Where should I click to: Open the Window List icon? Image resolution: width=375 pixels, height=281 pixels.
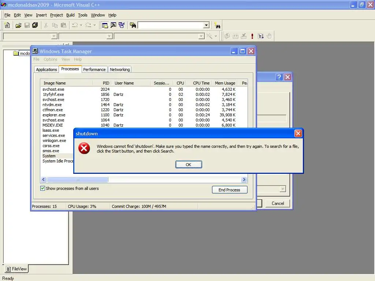click(x=122, y=25)
